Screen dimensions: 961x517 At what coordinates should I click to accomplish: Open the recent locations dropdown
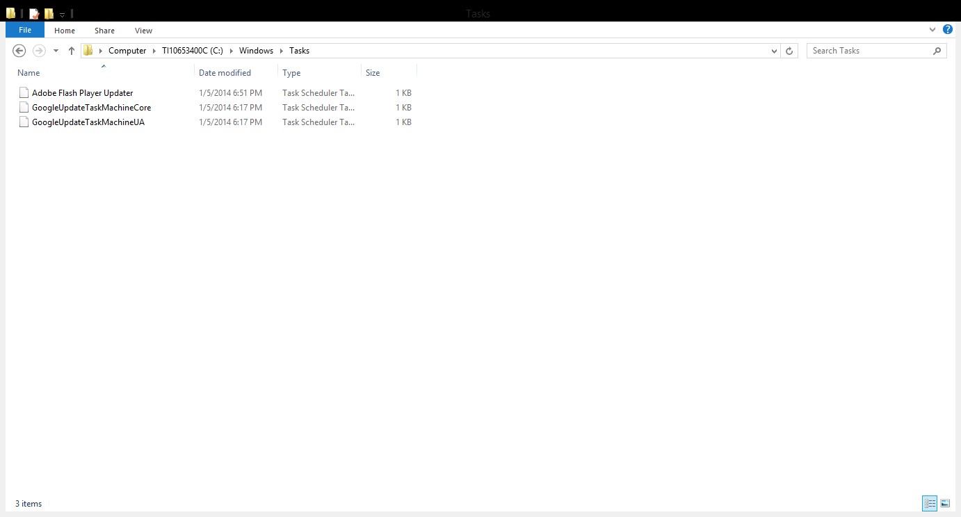[56, 51]
